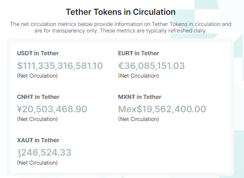
Task: Select the "CNH₮ in Tether" label
Action: pyautogui.click(x=38, y=97)
